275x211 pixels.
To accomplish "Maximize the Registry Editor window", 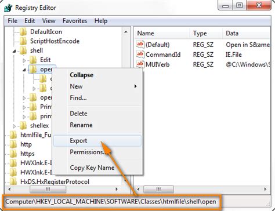I will (239, 5).
